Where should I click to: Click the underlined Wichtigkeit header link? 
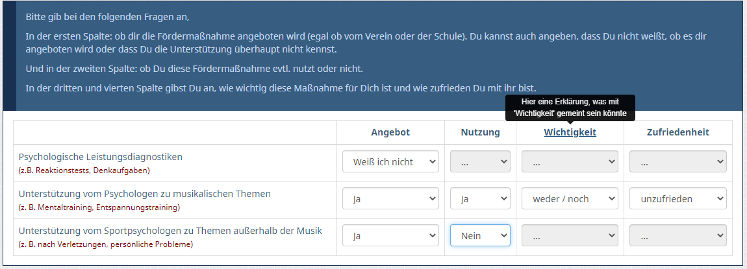tap(570, 132)
